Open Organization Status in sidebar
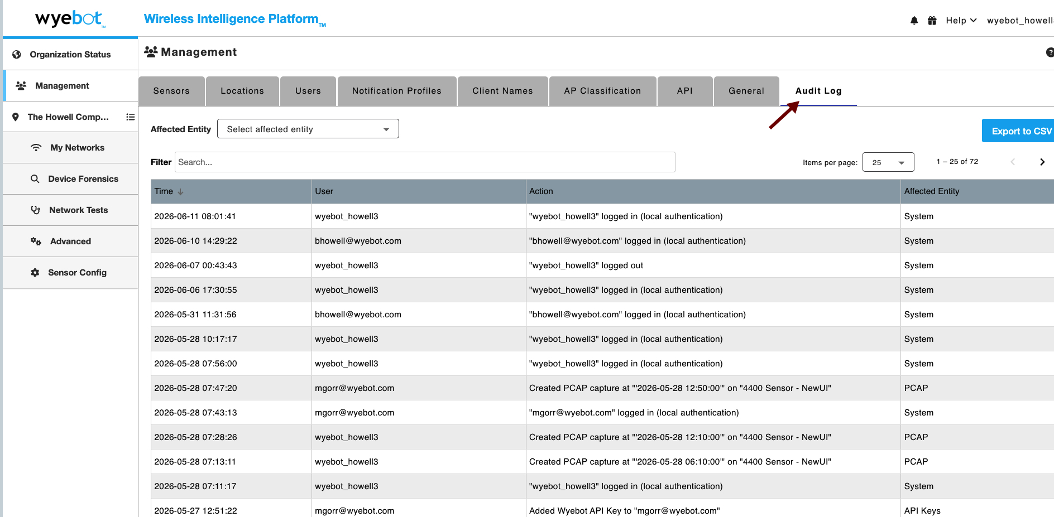 tap(70, 55)
